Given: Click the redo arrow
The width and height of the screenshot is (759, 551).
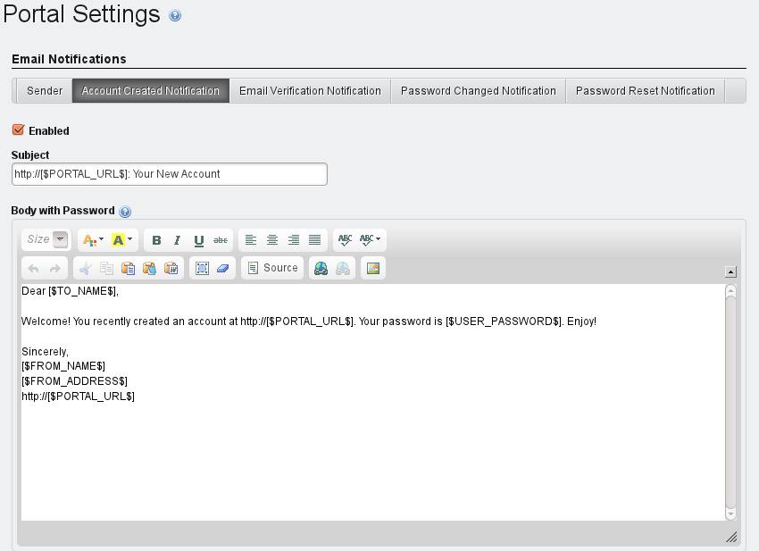Looking at the screenshot, I should [55, 268].
